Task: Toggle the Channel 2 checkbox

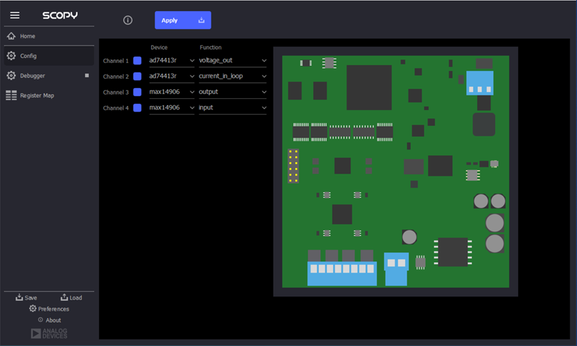Action: (x=137, y=76)
